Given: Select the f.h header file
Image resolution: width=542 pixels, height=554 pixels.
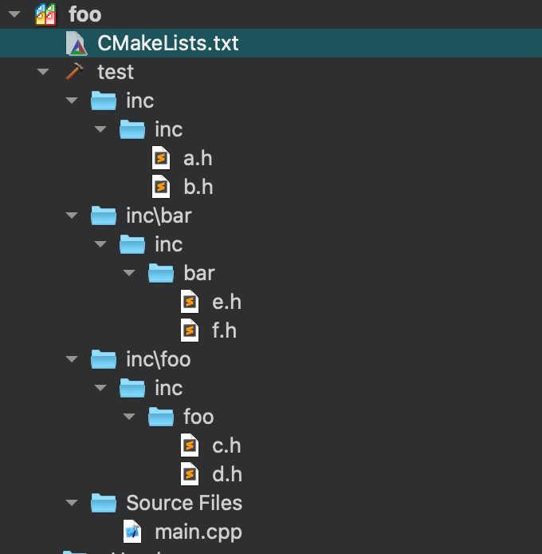Looking at the screenshot, I should tap(224, 330).
